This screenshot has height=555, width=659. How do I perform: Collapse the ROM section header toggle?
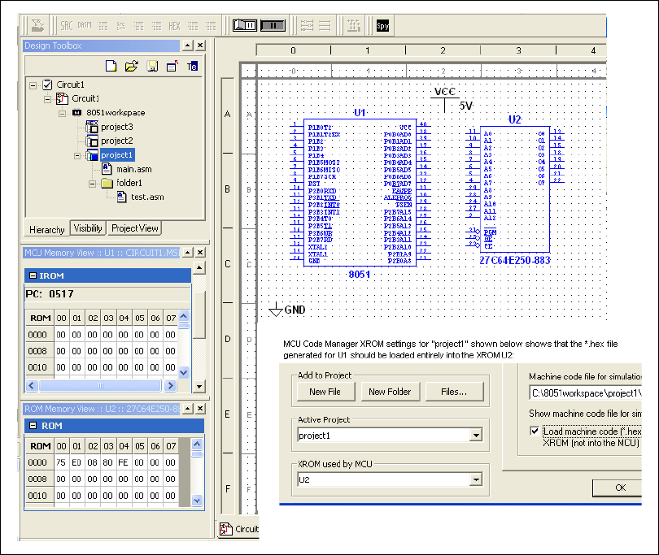point(33,426)
